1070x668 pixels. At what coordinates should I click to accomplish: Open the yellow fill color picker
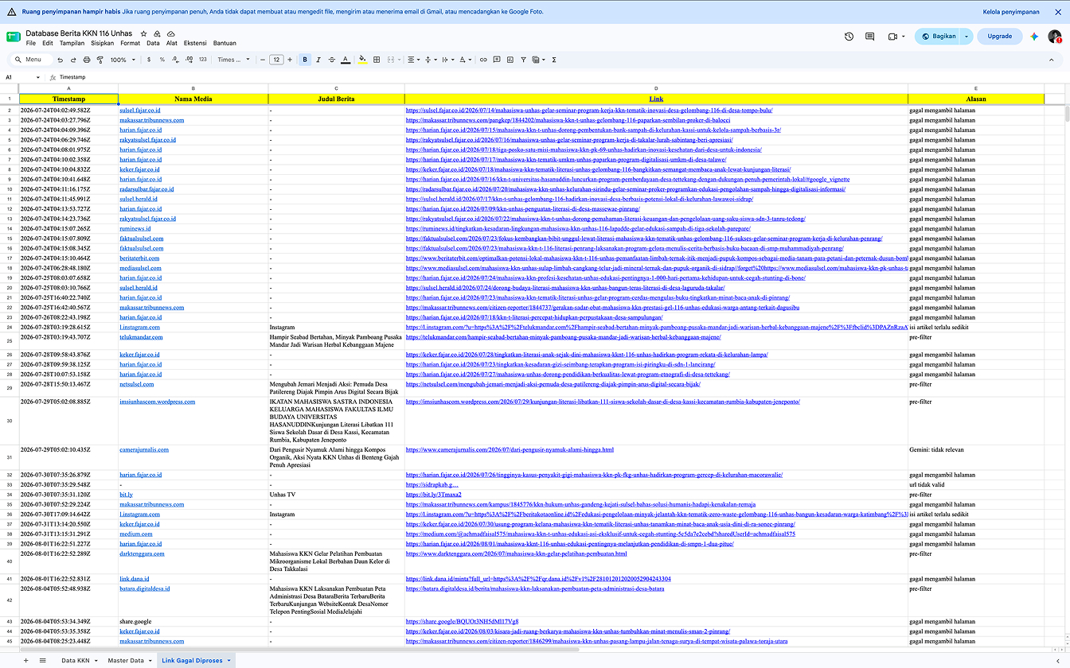tap(363, 60)
